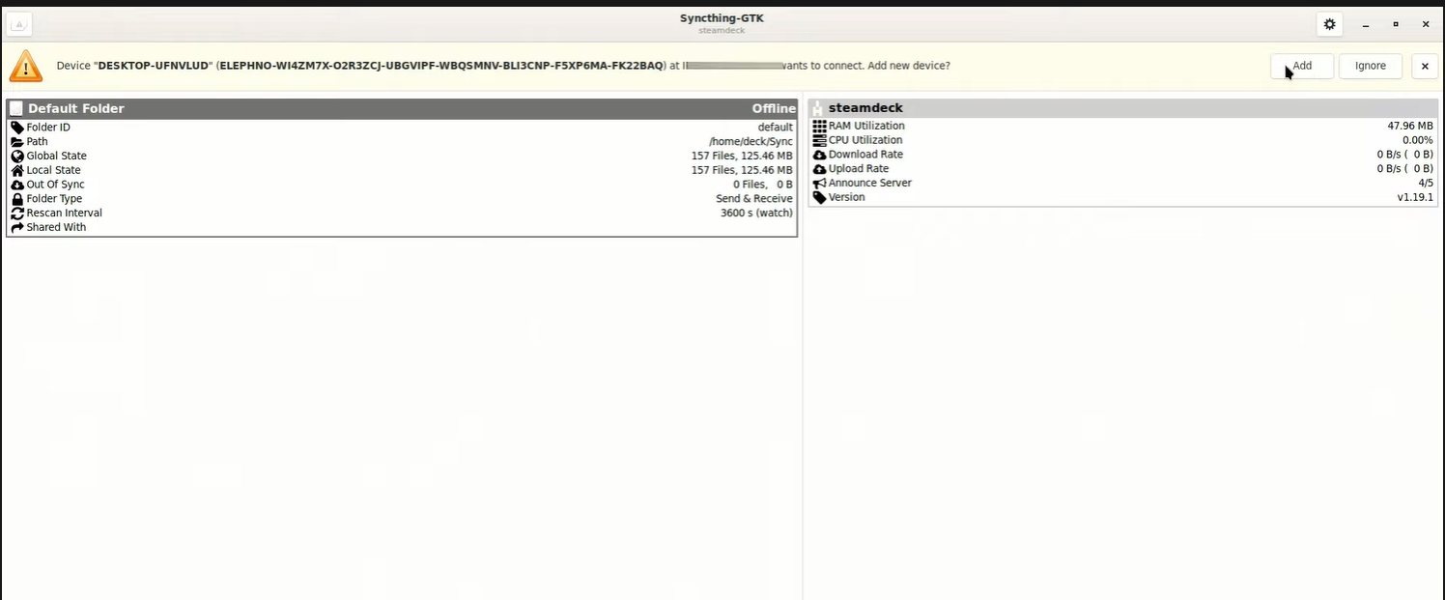Select the Shared With label
Viewport: 1445px width, 600px height.
[56, 227]
